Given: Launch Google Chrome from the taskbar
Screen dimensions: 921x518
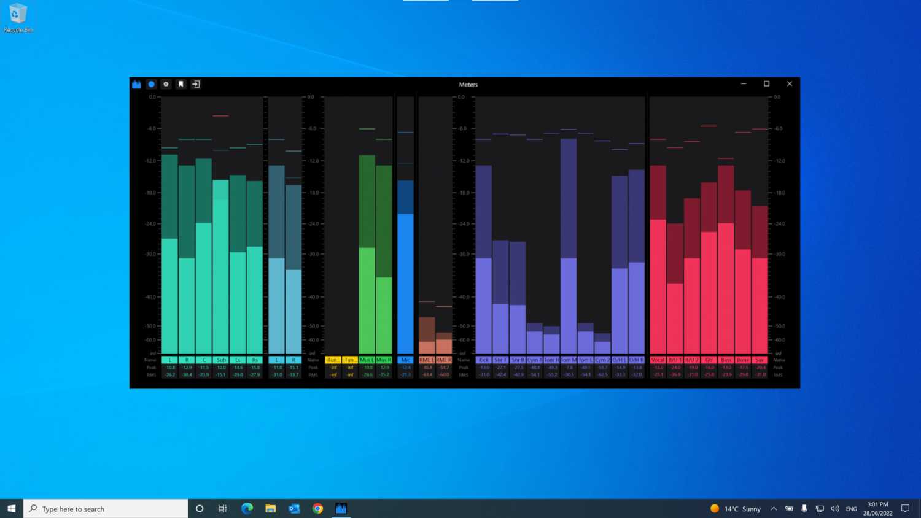Looking at the screenshot, I should click(317, 508).
